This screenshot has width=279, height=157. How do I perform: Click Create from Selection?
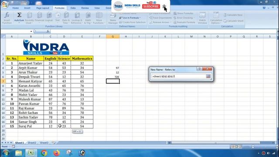tap(133, 22)
